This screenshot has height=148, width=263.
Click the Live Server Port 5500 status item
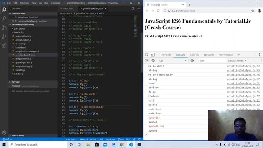[124, 139]
